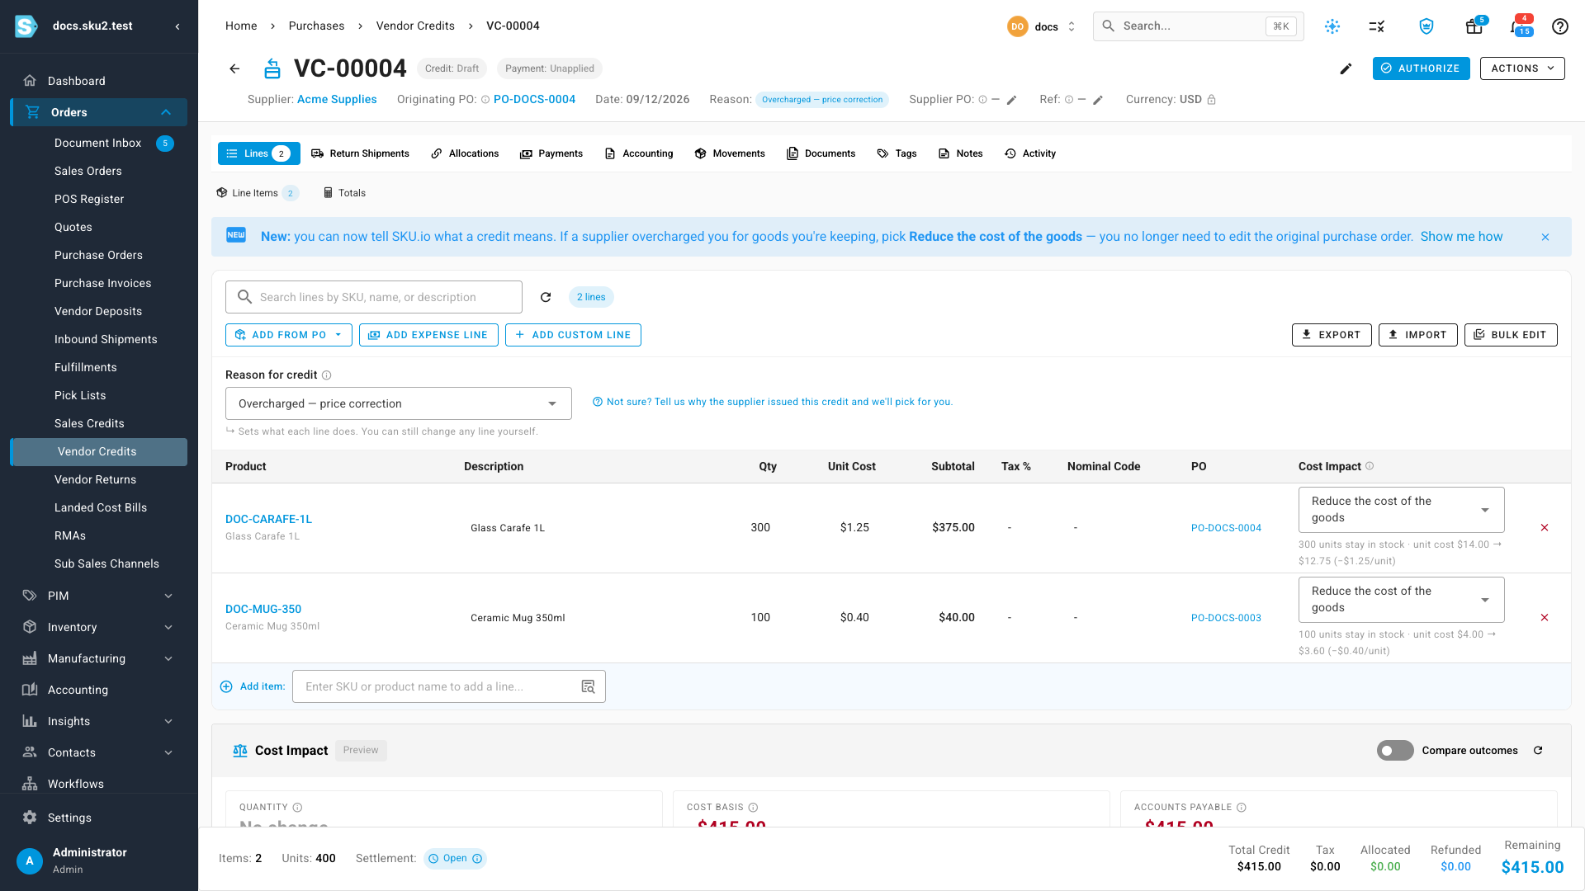This screenshot has height=891, width=1585.
Task: Open the PO-DOCS-0004 originating PO link
Action: click(534, 100)
